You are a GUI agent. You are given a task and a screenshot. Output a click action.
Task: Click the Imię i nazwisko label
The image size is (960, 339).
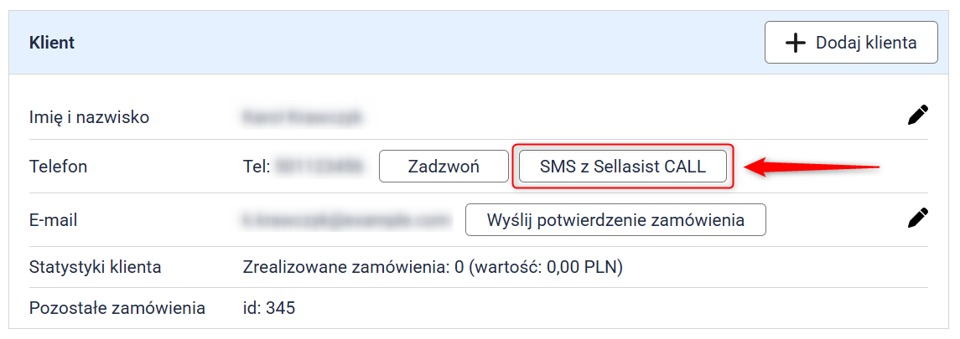(x=89, y=117)
